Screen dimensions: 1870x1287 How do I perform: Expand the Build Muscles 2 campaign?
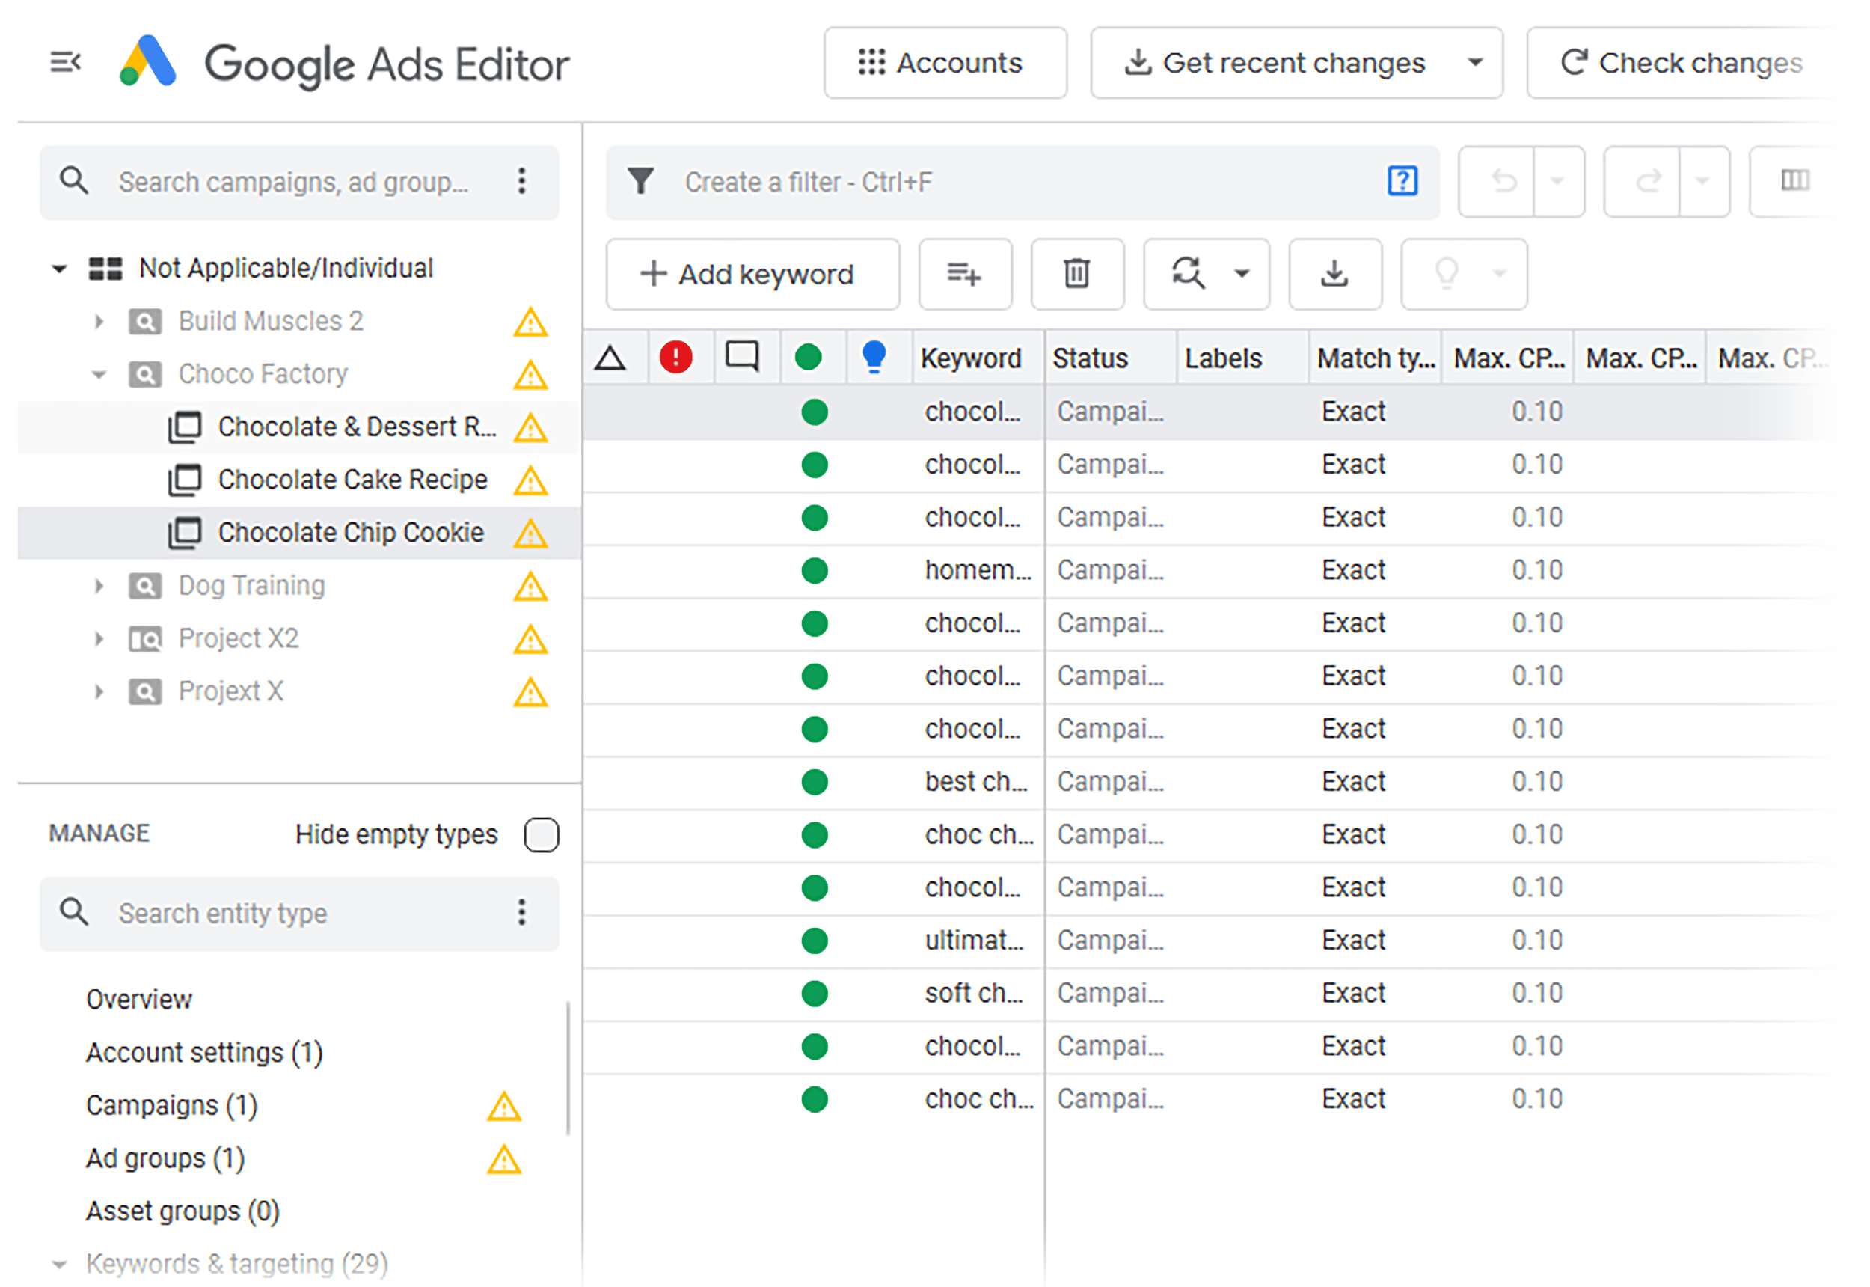pos(99,321)
